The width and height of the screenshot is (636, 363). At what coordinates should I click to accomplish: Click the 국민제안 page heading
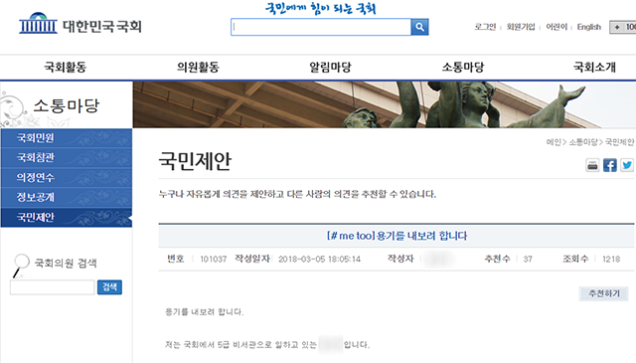pos(195,161)
